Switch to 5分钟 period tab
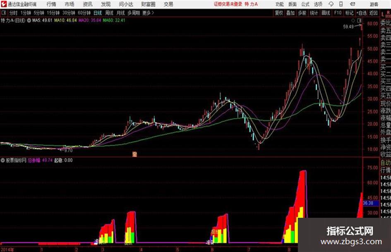 point(39,13)
